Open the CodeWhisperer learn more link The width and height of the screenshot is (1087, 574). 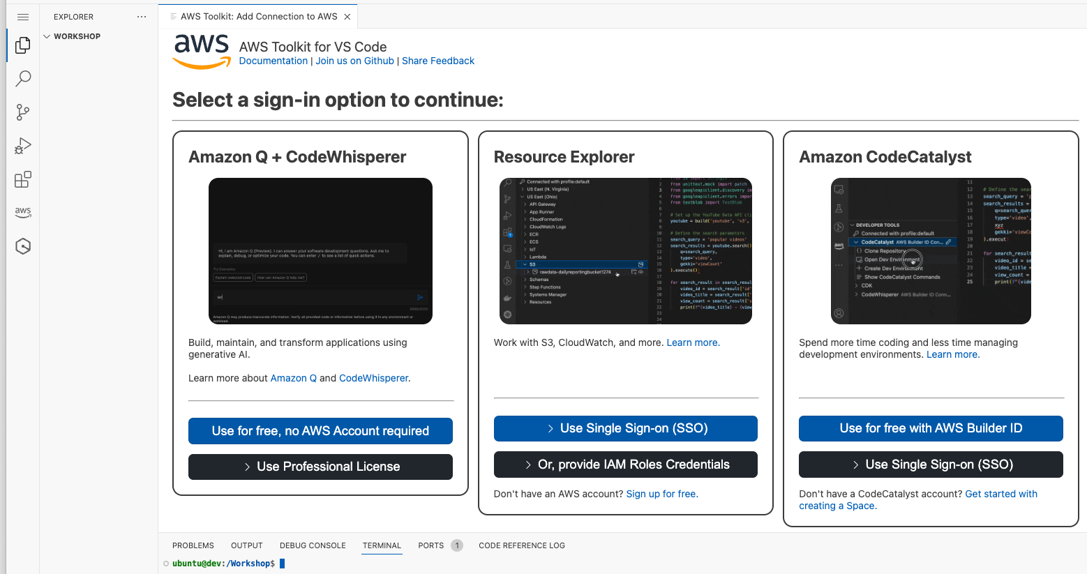(x=374, y=378)
